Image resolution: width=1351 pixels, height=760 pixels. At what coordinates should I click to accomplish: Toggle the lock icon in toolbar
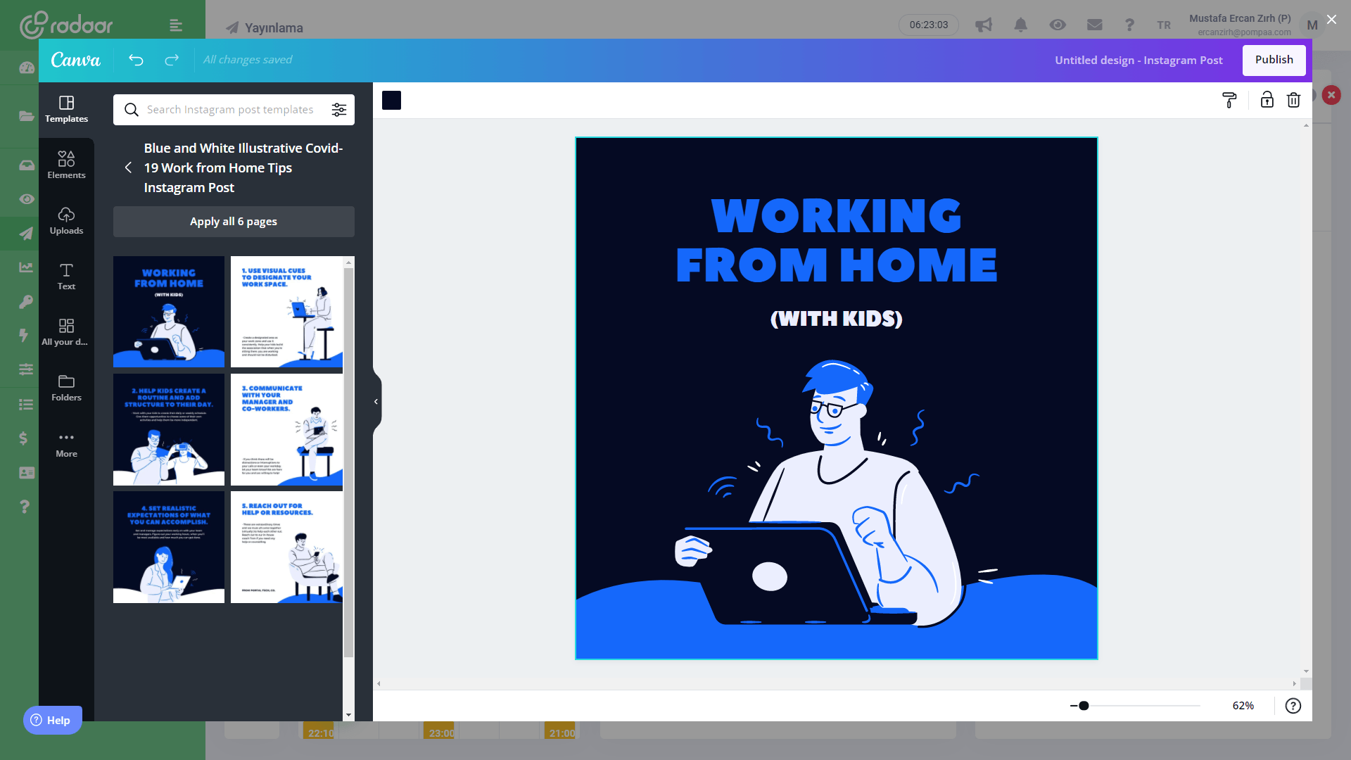pos(1267,100)
